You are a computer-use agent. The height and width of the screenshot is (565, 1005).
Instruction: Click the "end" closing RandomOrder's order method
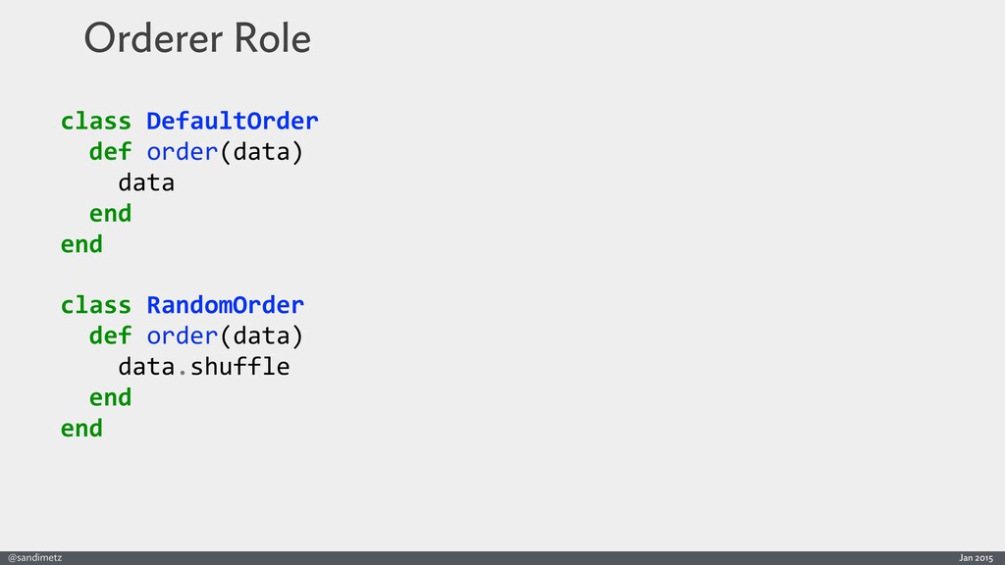pos(110,397)
